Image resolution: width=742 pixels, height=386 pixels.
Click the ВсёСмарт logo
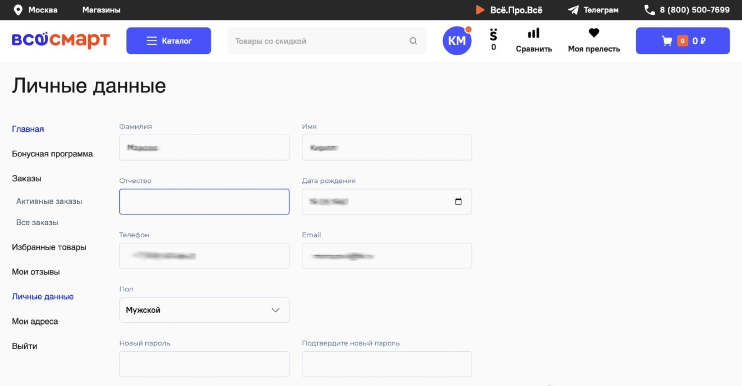click(61, 40)
